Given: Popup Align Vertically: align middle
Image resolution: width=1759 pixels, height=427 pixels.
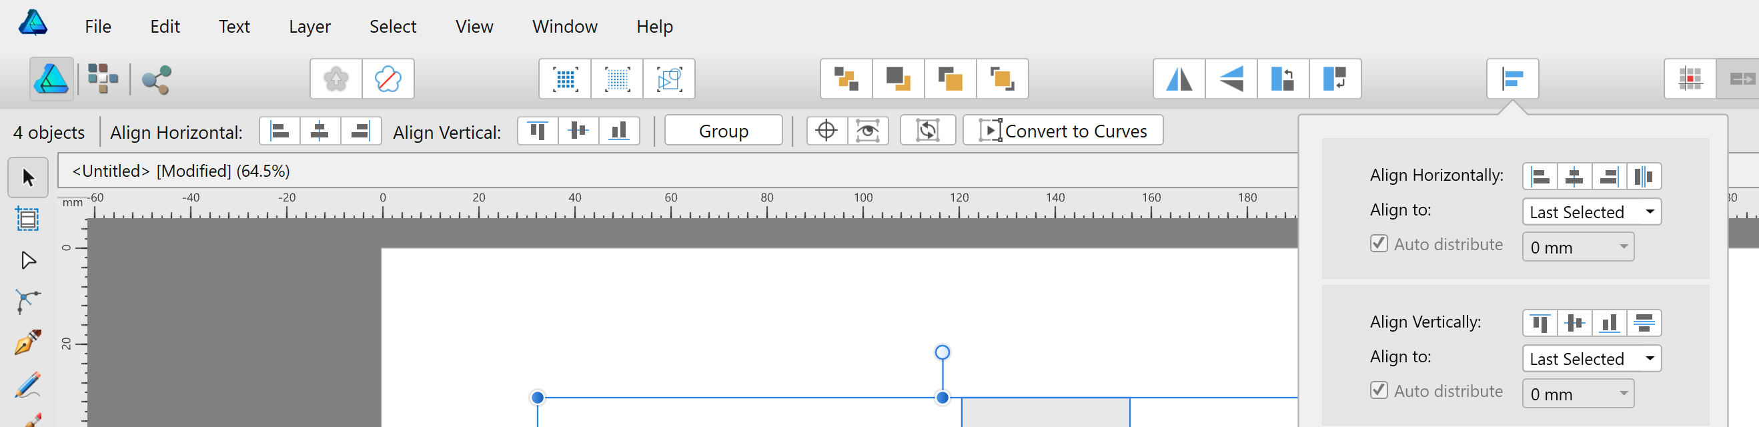Looking at the screenshot, I should coord(1575,323).
